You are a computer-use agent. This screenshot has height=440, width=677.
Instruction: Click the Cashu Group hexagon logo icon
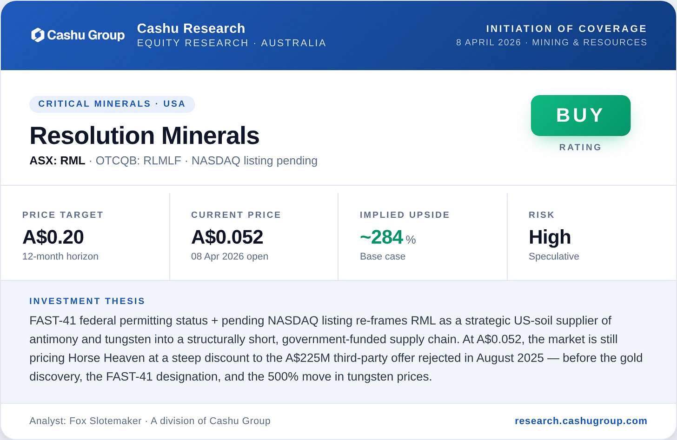(38, 35)
